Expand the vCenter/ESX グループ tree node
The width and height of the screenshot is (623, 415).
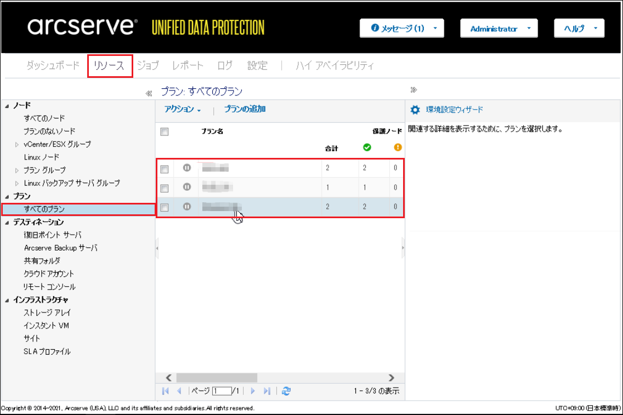[x=16, y=145]
